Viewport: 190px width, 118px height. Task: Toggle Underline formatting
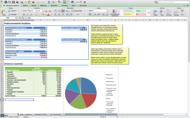pyautogui.click(x=31, y=14)
